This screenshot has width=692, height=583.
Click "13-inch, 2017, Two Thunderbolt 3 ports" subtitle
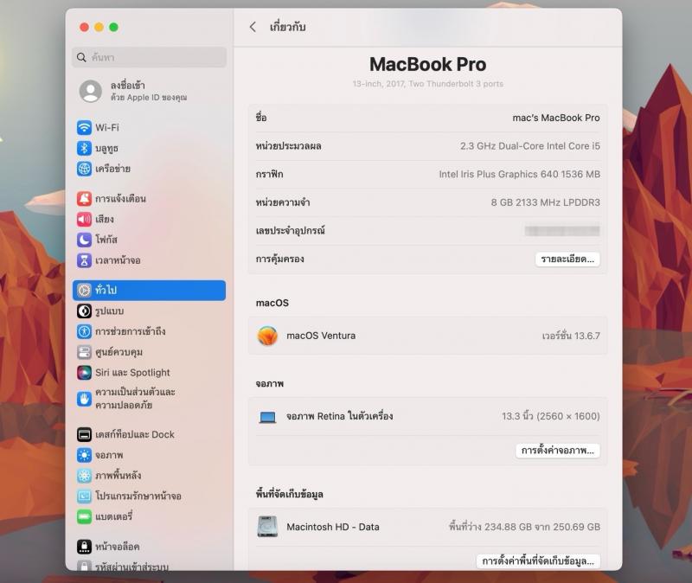coord(427,84)
